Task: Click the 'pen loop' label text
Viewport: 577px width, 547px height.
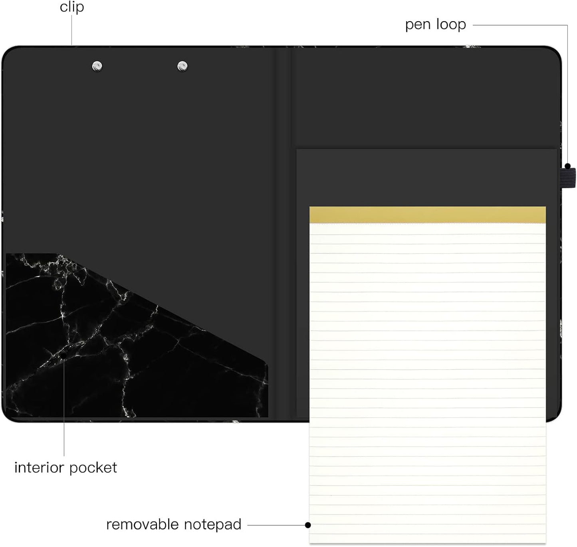Action: pos(435,25)
